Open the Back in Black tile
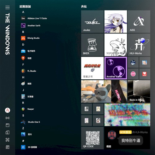Viewport: 155px width, 155px height. pyautogui.click(x=139, y=91)
